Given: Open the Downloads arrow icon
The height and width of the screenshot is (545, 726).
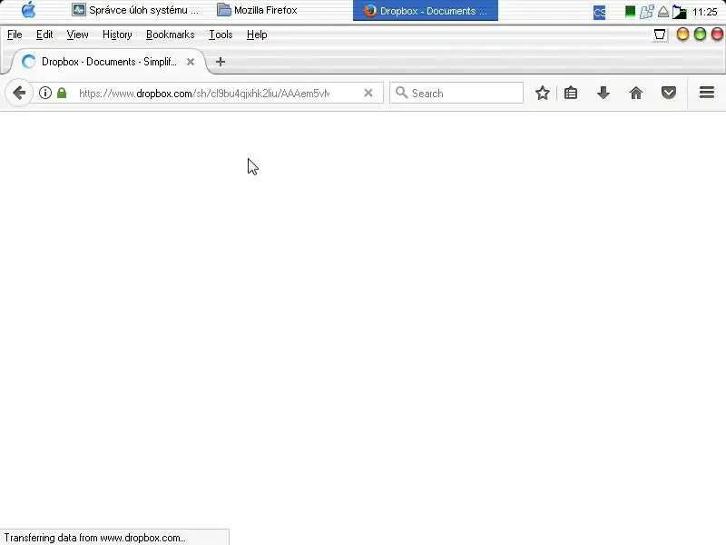Looking at the screenshot, I should click(603, 94).
